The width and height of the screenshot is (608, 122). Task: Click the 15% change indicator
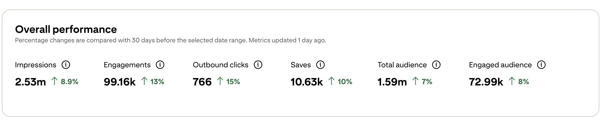[x=233, y=82]
